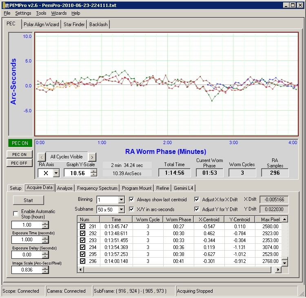Click the Exposure Time input field

coord(27,240)
